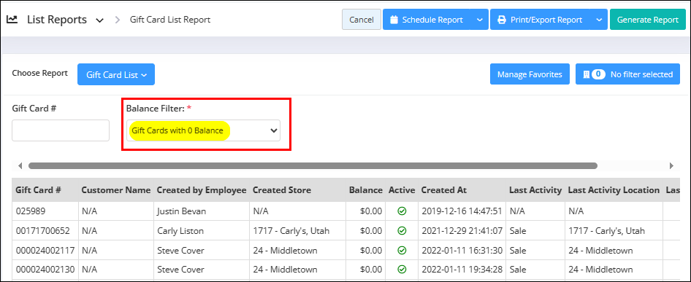Click the Gift Card List Report breadcrumb

click(x=170, y=20)
